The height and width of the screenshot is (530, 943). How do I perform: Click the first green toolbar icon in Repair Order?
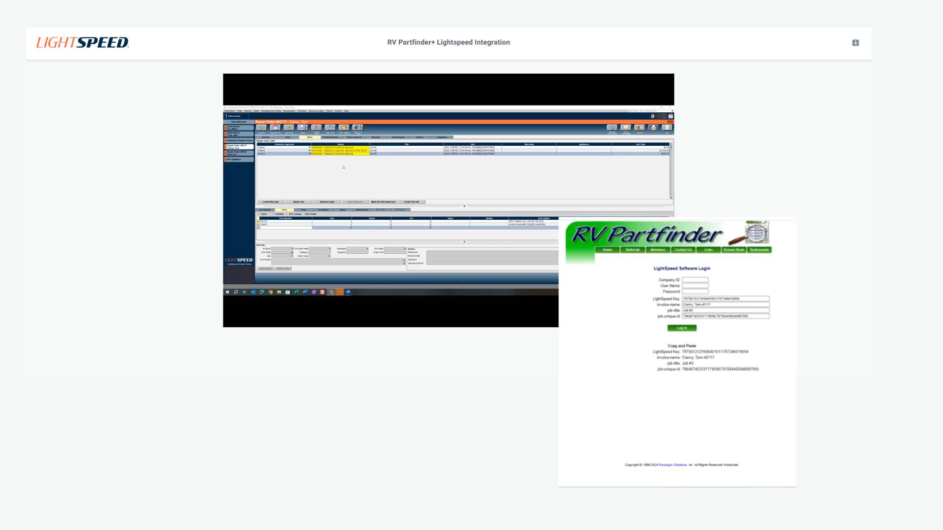262,128
